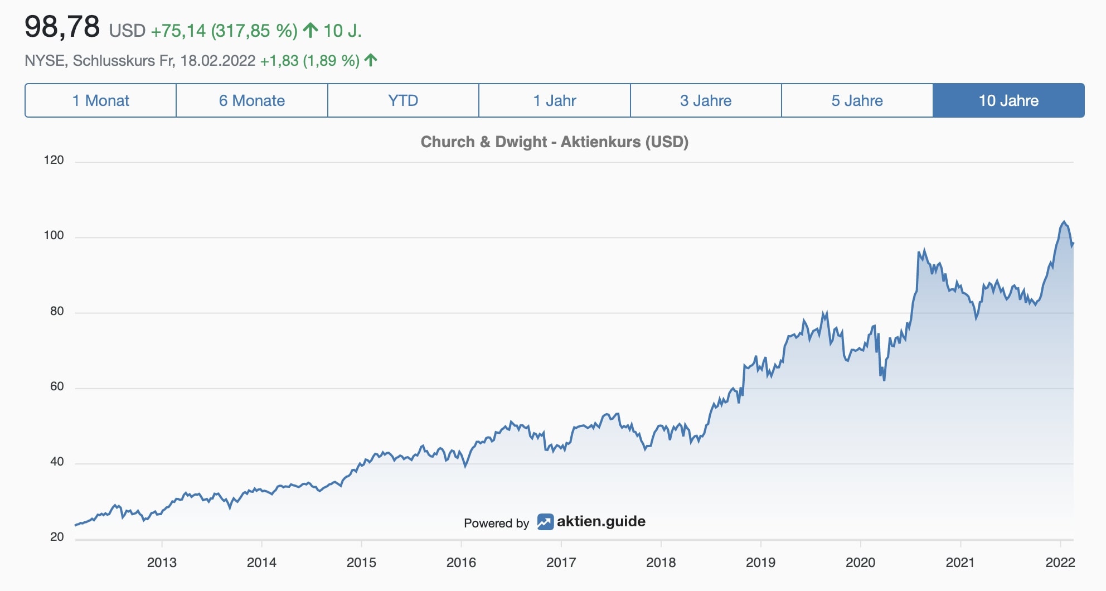The width and height of the screenshot is (1106, 591).
Task: Click the 60 y-axis label
Action: [x=57, y=386]
